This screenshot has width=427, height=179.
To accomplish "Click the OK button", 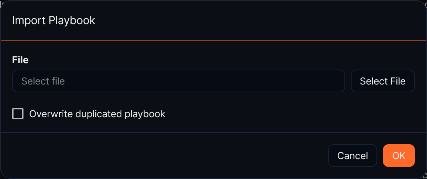I will point(399,156).
